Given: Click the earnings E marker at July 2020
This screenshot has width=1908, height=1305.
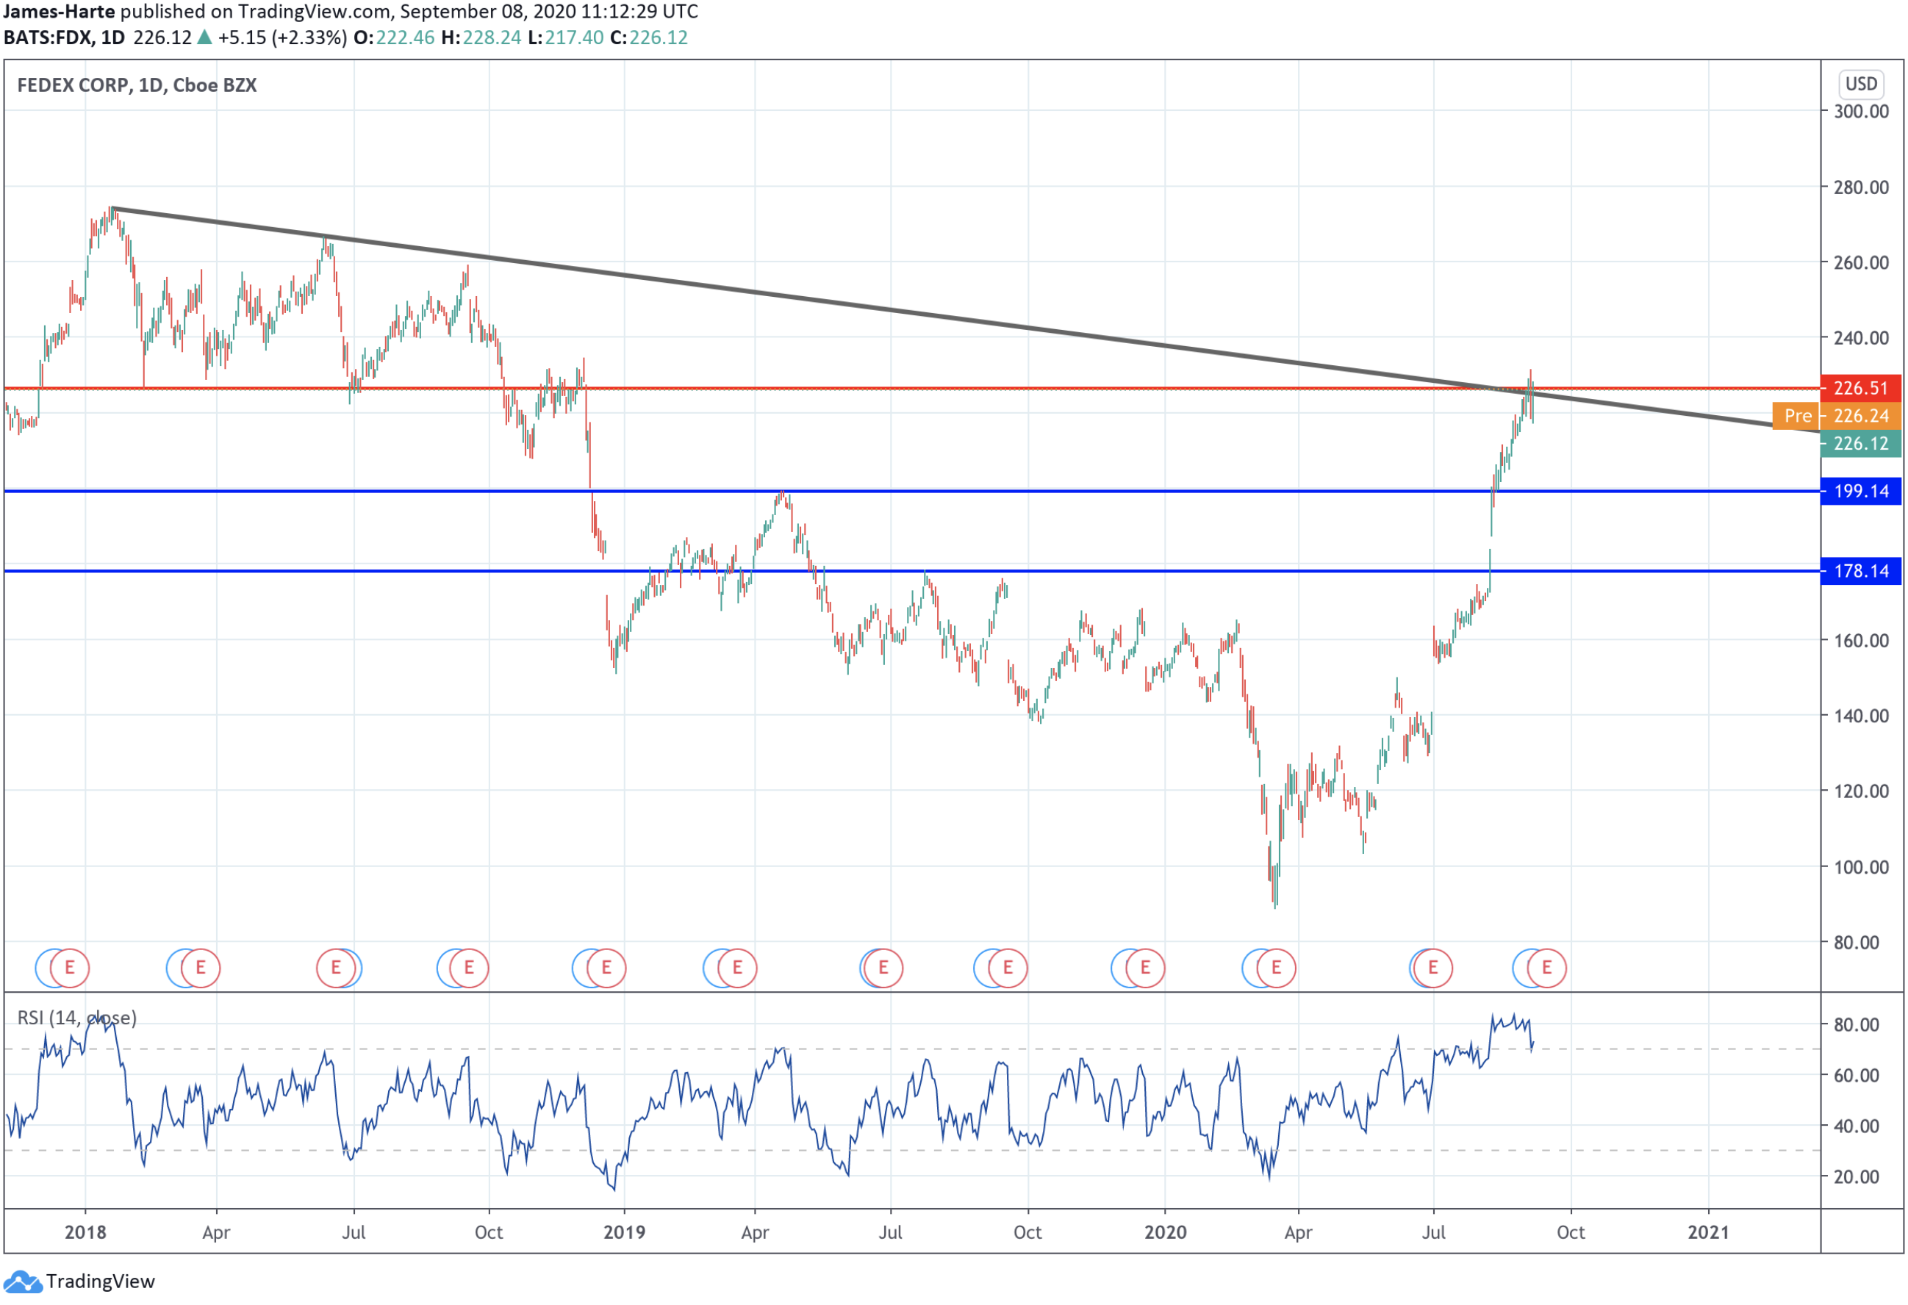Looking at the screenshot, I should (x=1432, y=968).
